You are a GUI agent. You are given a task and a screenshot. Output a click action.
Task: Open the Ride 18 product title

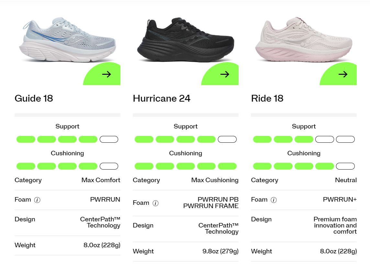tap(267, 98)
